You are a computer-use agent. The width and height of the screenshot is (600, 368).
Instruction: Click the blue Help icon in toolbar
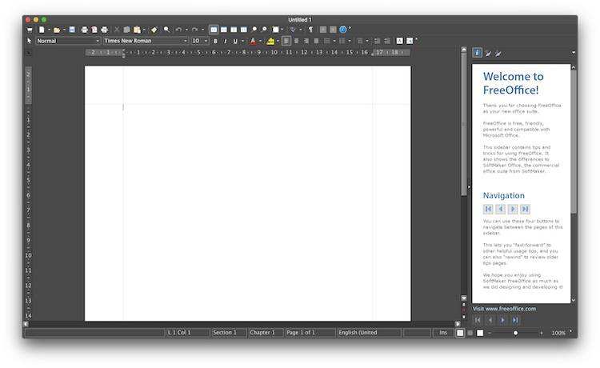(343, 30)
